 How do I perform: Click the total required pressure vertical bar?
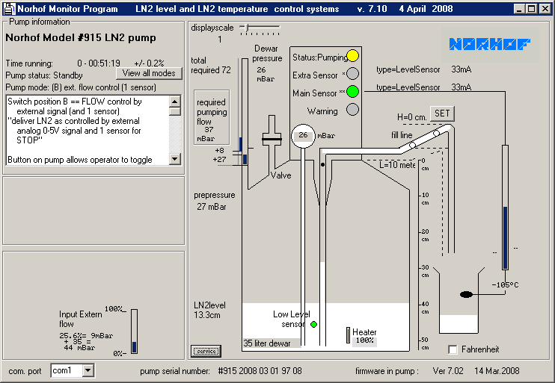(245, 111)
